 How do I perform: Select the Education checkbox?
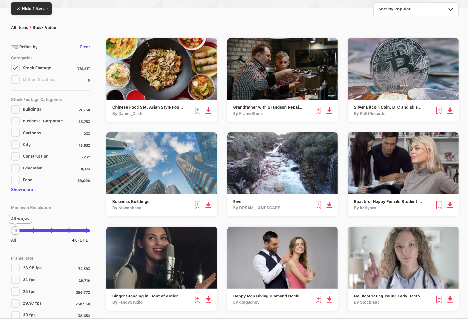tap(15, 168)
